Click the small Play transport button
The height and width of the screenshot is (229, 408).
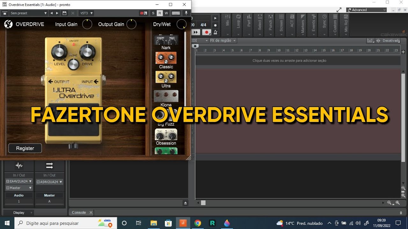tap(215, 18)
